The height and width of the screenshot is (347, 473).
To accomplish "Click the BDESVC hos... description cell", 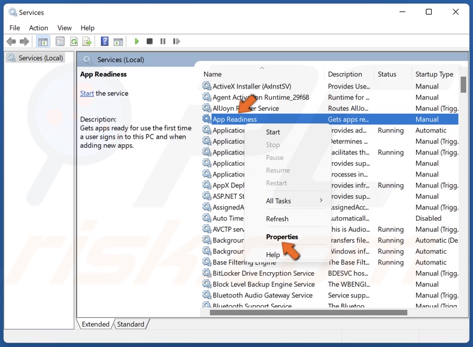I will pyautogui.click(x=348, y=273).
